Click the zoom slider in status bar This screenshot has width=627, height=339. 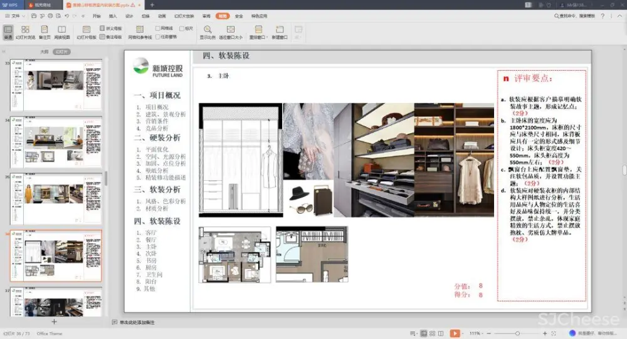pyautogui.click(x=517, y=333)
